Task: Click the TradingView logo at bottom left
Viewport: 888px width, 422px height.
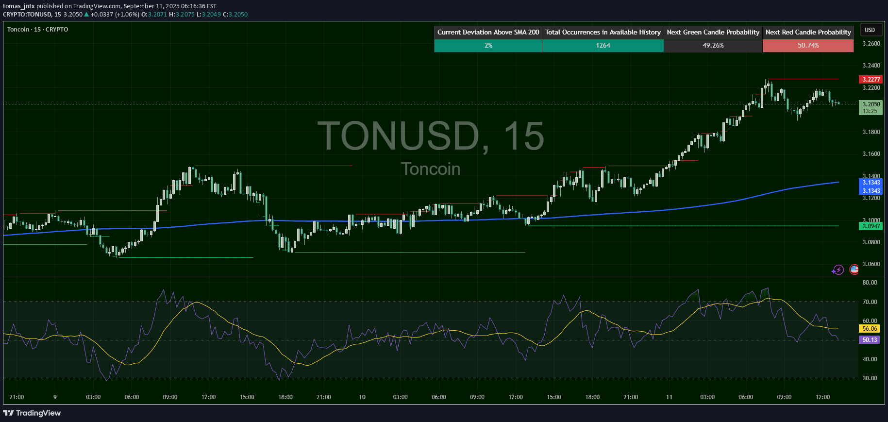Action: coord(32,413)
